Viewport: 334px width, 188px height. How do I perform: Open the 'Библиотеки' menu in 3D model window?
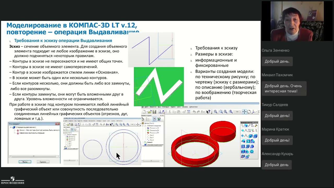(x=194, y=107)
